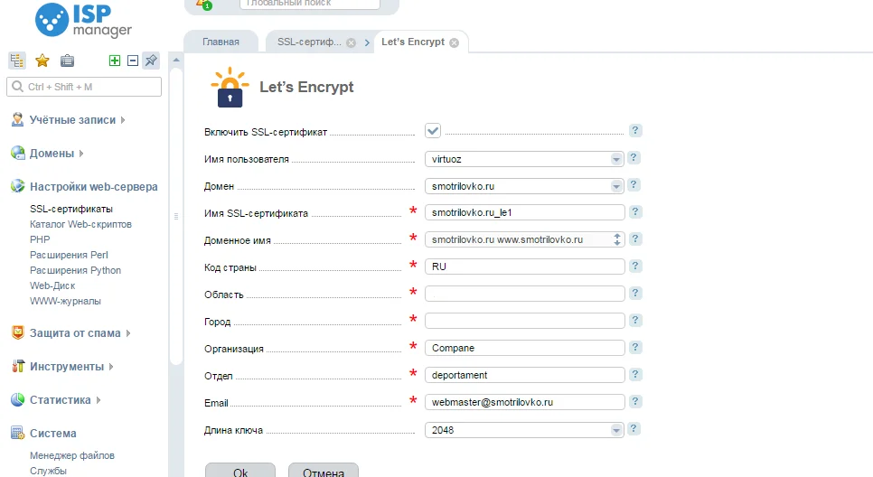Open the menu tree view icon
The height and width of the screenshot is (477, 873).
17,61
